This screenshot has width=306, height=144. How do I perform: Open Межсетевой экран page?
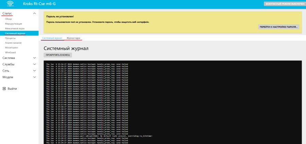click(15, 28)
